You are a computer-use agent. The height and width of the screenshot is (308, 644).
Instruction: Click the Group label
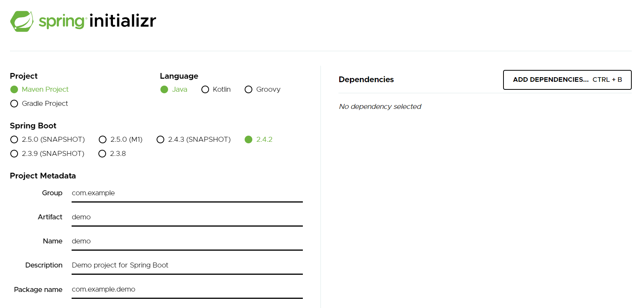[x=52, y=193]
